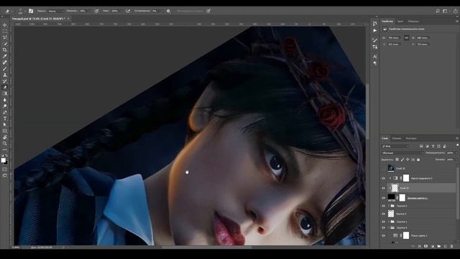This screenshot has width=460, height=259.
Task: Open the layer filter kind dropdown
Action: (395, 146)
